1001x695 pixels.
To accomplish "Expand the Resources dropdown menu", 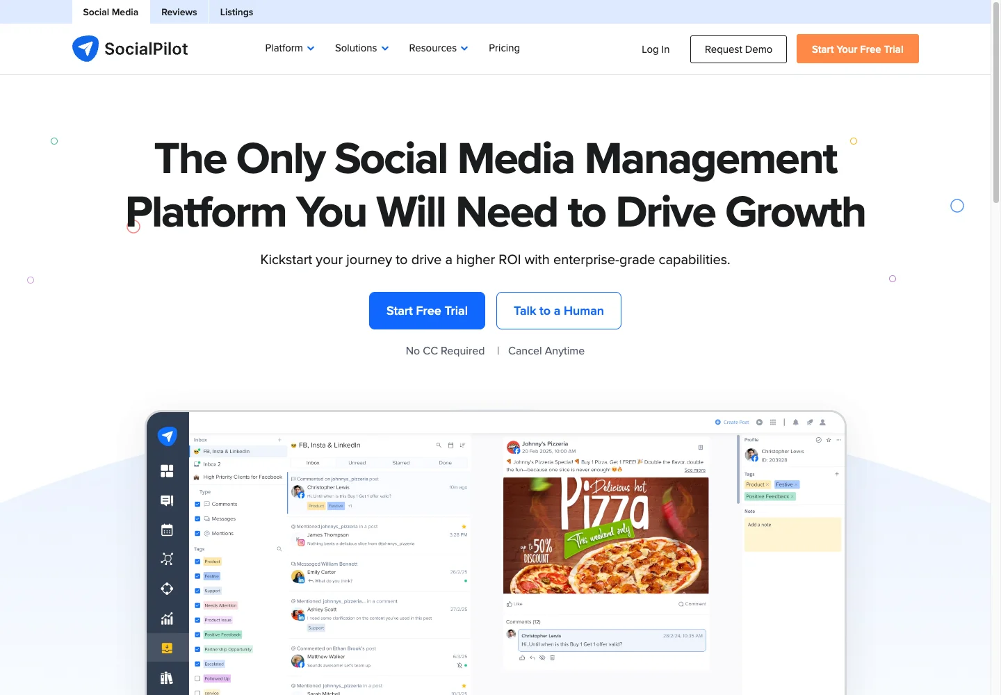I will (x=439, y=48).
